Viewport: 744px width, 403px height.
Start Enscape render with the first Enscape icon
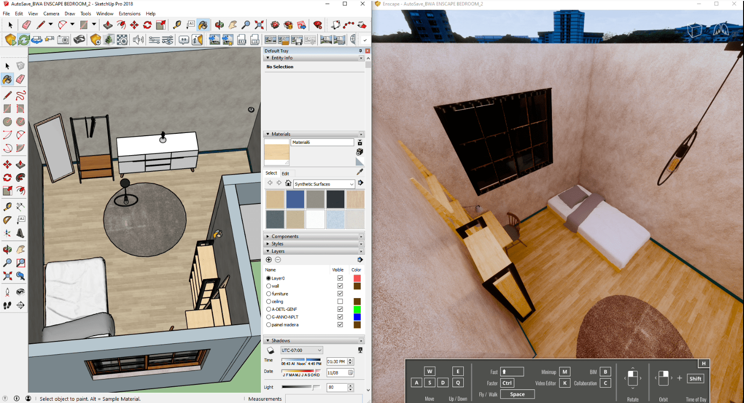pos(10,40)
